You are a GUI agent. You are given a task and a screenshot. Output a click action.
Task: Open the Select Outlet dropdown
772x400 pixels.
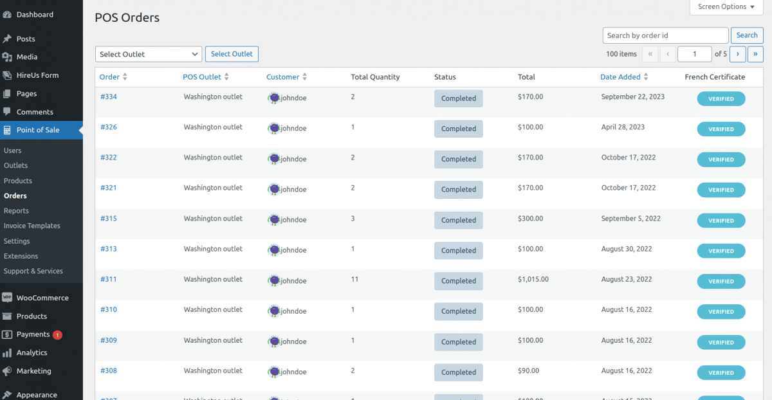(148, 54)
